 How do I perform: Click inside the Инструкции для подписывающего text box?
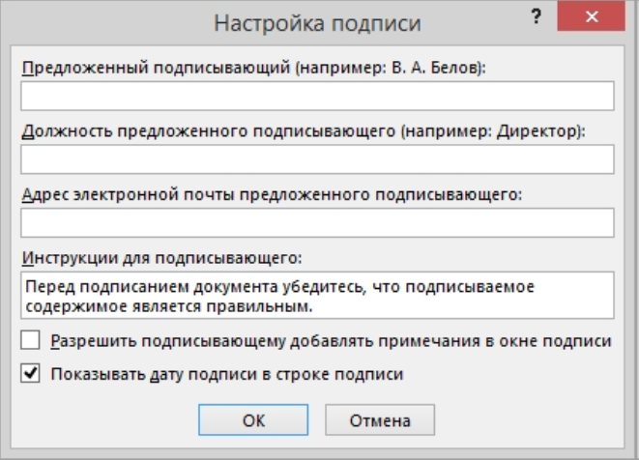317,296
